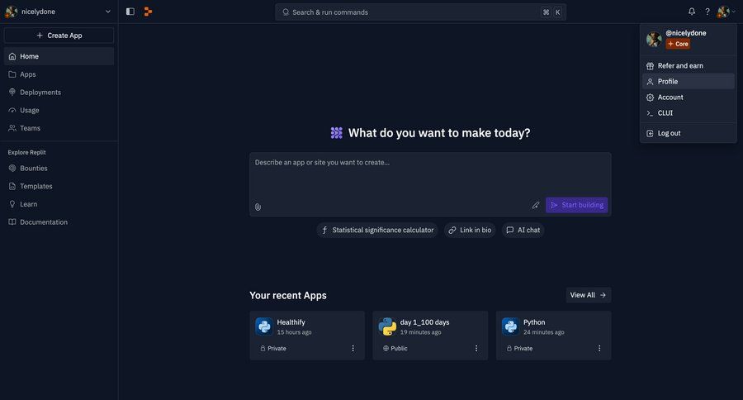Open Learn in the sidebar

click(59, 204)
